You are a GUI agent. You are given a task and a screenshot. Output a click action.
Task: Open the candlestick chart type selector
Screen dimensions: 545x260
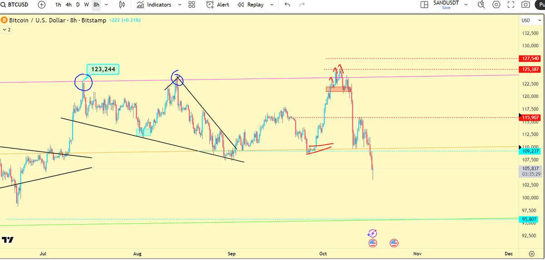point(122,5)
